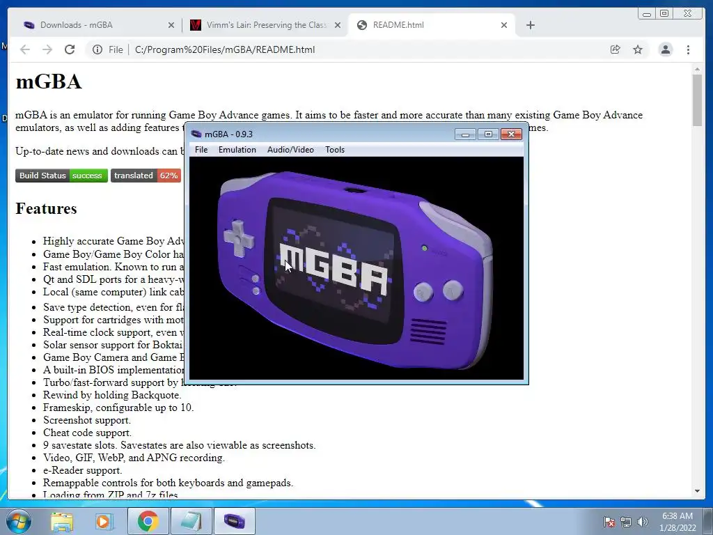Open the Emulation menu in mGBA

point(237,150)
